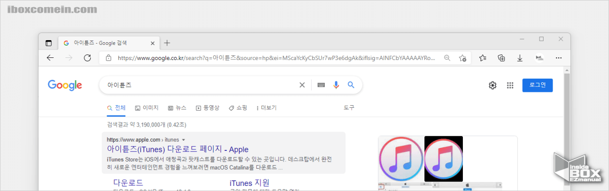The width and height of the screenshot is (609, 191).
Task: Go back using browser back arrow
Action: click(x=50, y=58)
